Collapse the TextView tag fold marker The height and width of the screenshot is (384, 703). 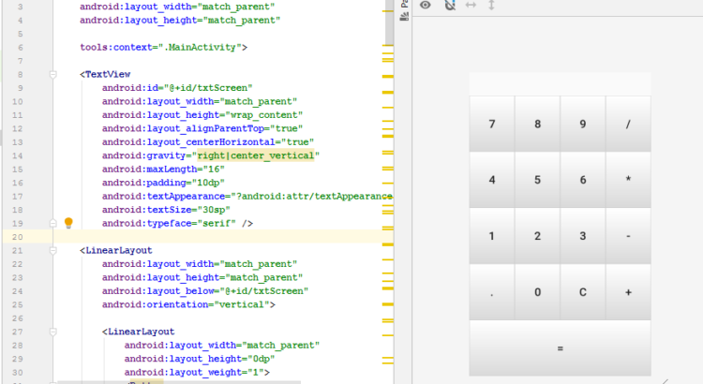54,74
